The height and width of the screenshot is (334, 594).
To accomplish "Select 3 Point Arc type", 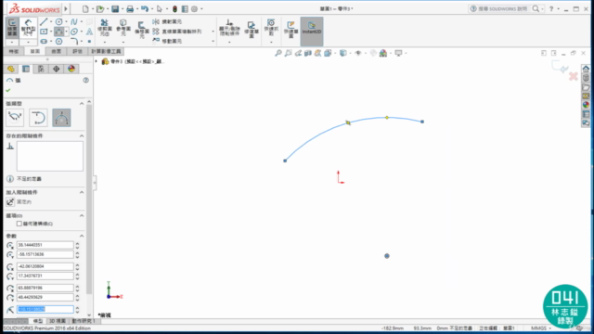I will click(61, 118).
